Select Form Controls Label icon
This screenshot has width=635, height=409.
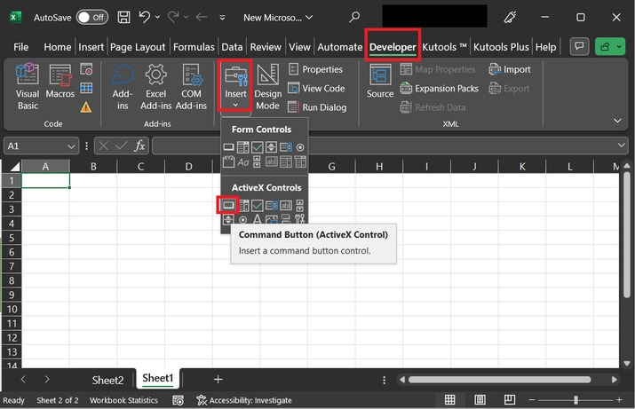click(x=243, y=162)
